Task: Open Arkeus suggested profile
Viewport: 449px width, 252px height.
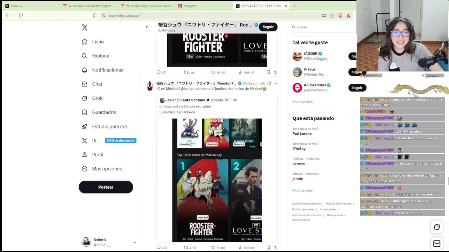Action: (309, 69)
